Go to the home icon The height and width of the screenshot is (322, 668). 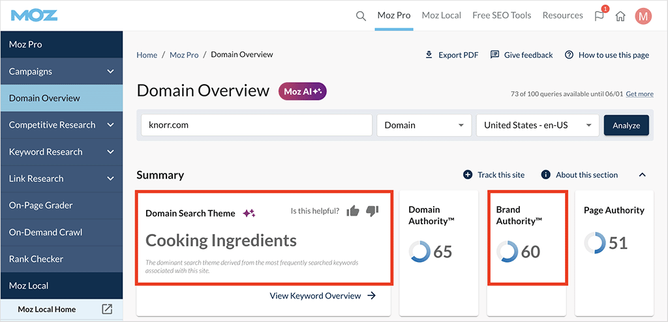pos(621,16)
